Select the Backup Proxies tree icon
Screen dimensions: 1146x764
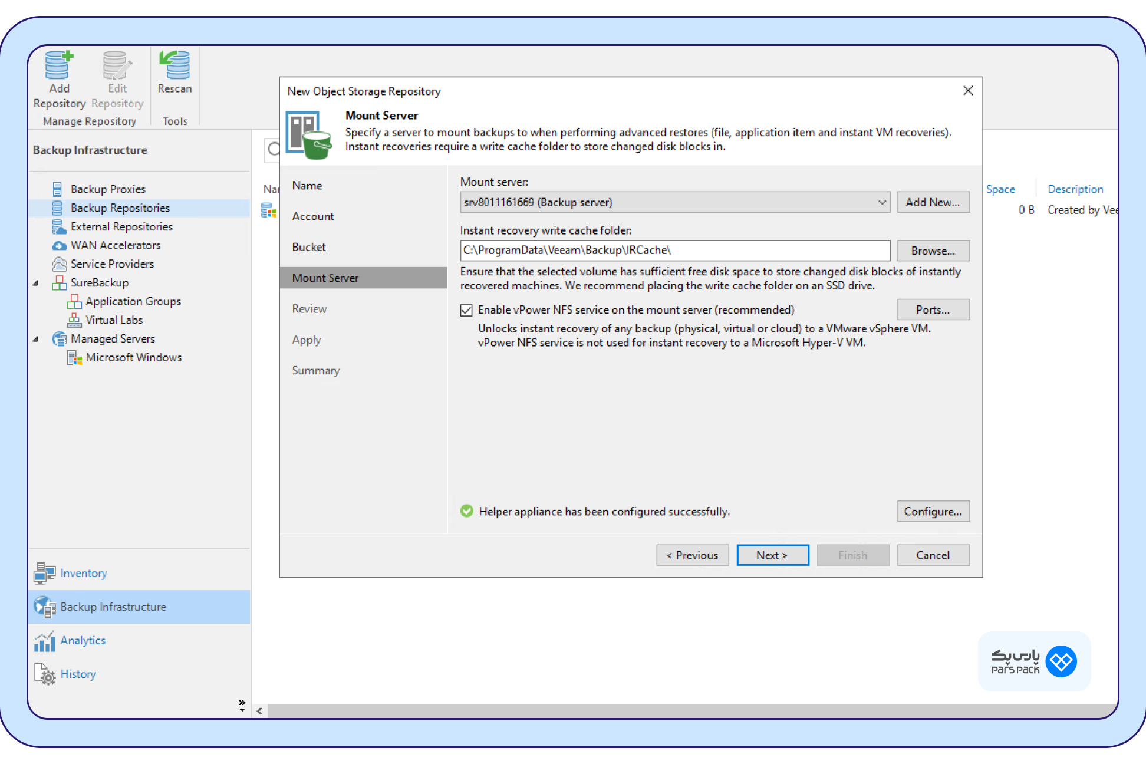point(57,189)
